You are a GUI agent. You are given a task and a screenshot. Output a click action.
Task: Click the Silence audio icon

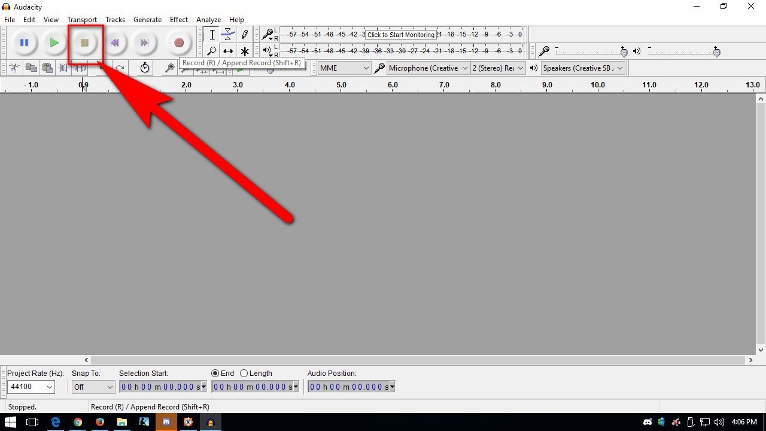point(79,68)
